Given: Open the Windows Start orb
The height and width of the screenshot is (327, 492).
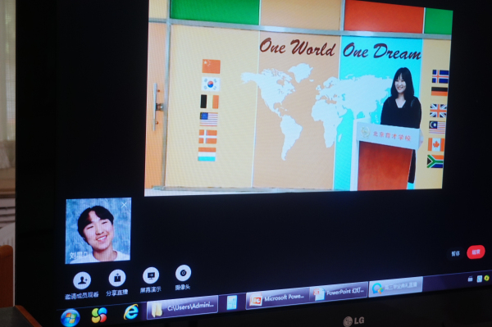Looking at the screenshot, I should point(71,318).
